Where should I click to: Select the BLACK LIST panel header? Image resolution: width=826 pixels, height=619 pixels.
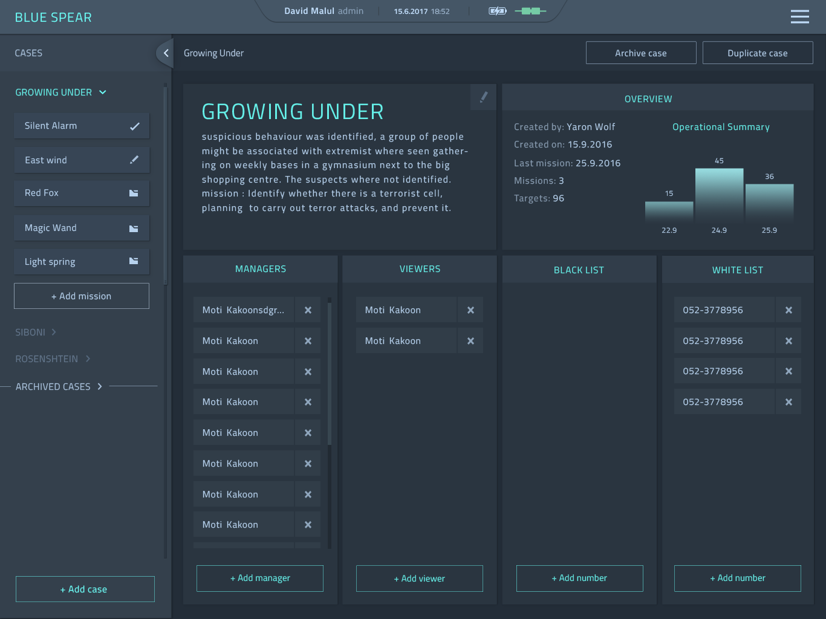[x=579, y=270]
